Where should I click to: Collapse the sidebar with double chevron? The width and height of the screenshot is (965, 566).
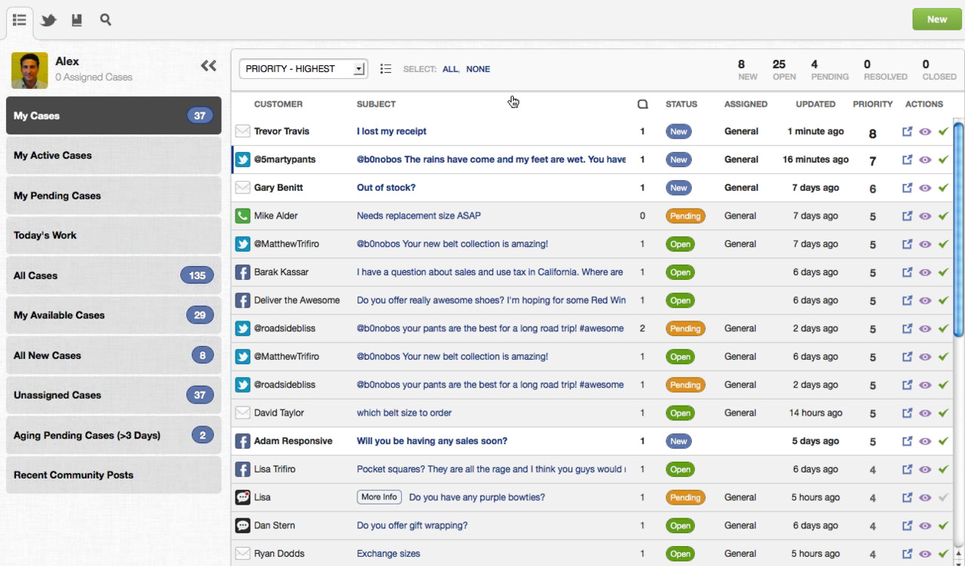coord(209,66)
